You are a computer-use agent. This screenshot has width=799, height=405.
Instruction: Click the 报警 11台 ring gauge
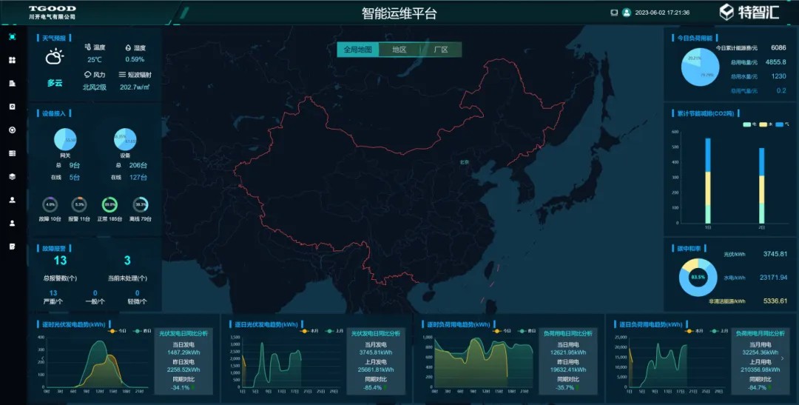(x=79, y=204)
